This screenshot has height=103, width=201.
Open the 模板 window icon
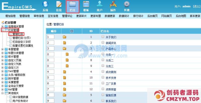tap(86, 4)
